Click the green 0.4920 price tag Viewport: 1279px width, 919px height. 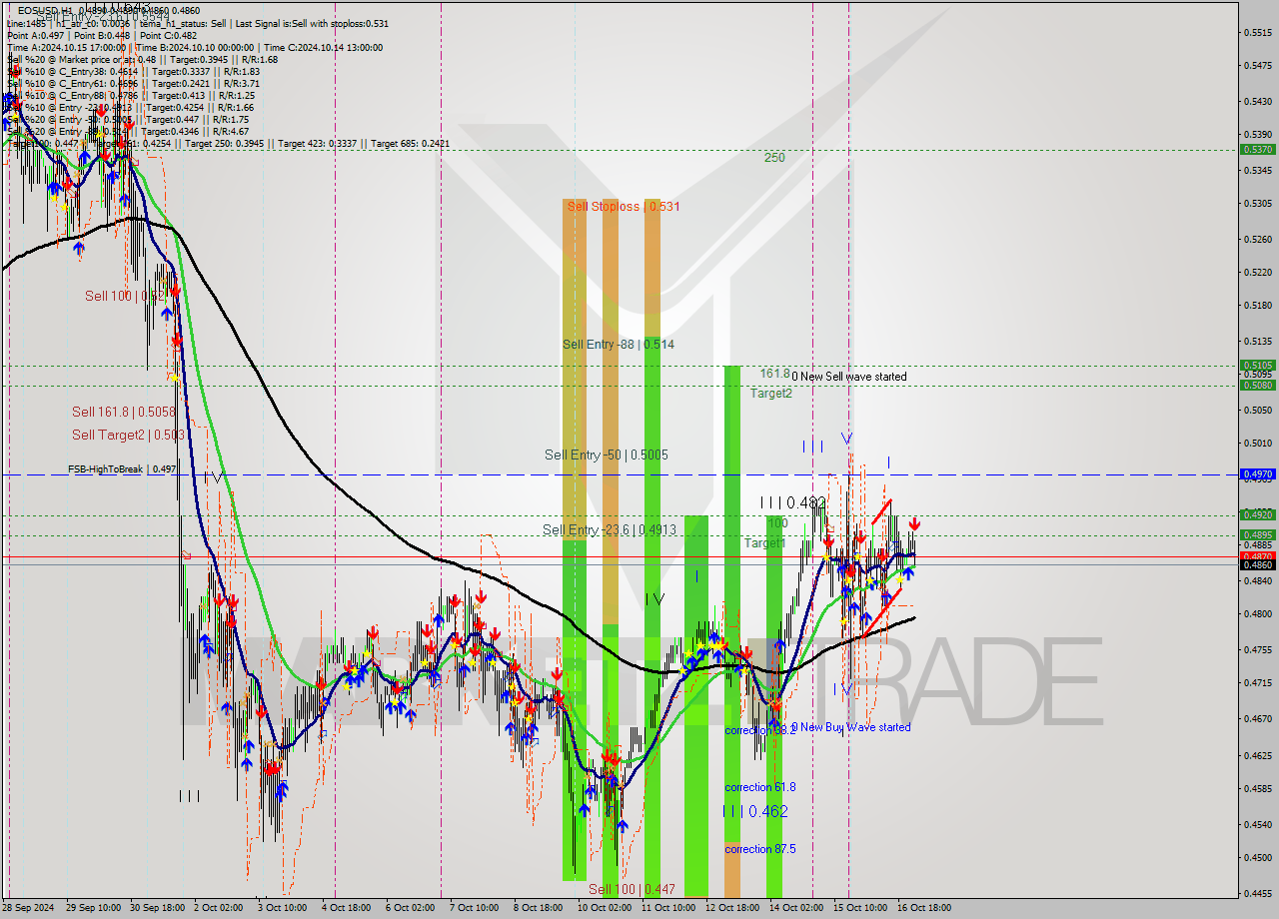pyautogui.click(x=1257, y=514)
